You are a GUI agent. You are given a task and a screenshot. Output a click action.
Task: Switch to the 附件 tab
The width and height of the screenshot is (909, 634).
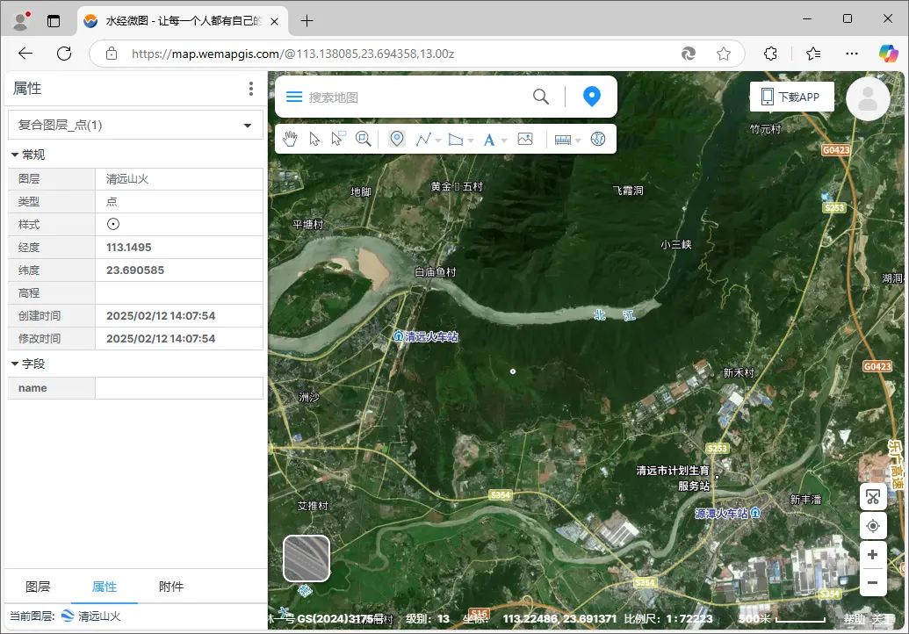point(171,587)
